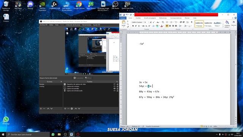Open the Windows Start menu
243x137 pixels.
pyautogui.click(x=3, y=134)
